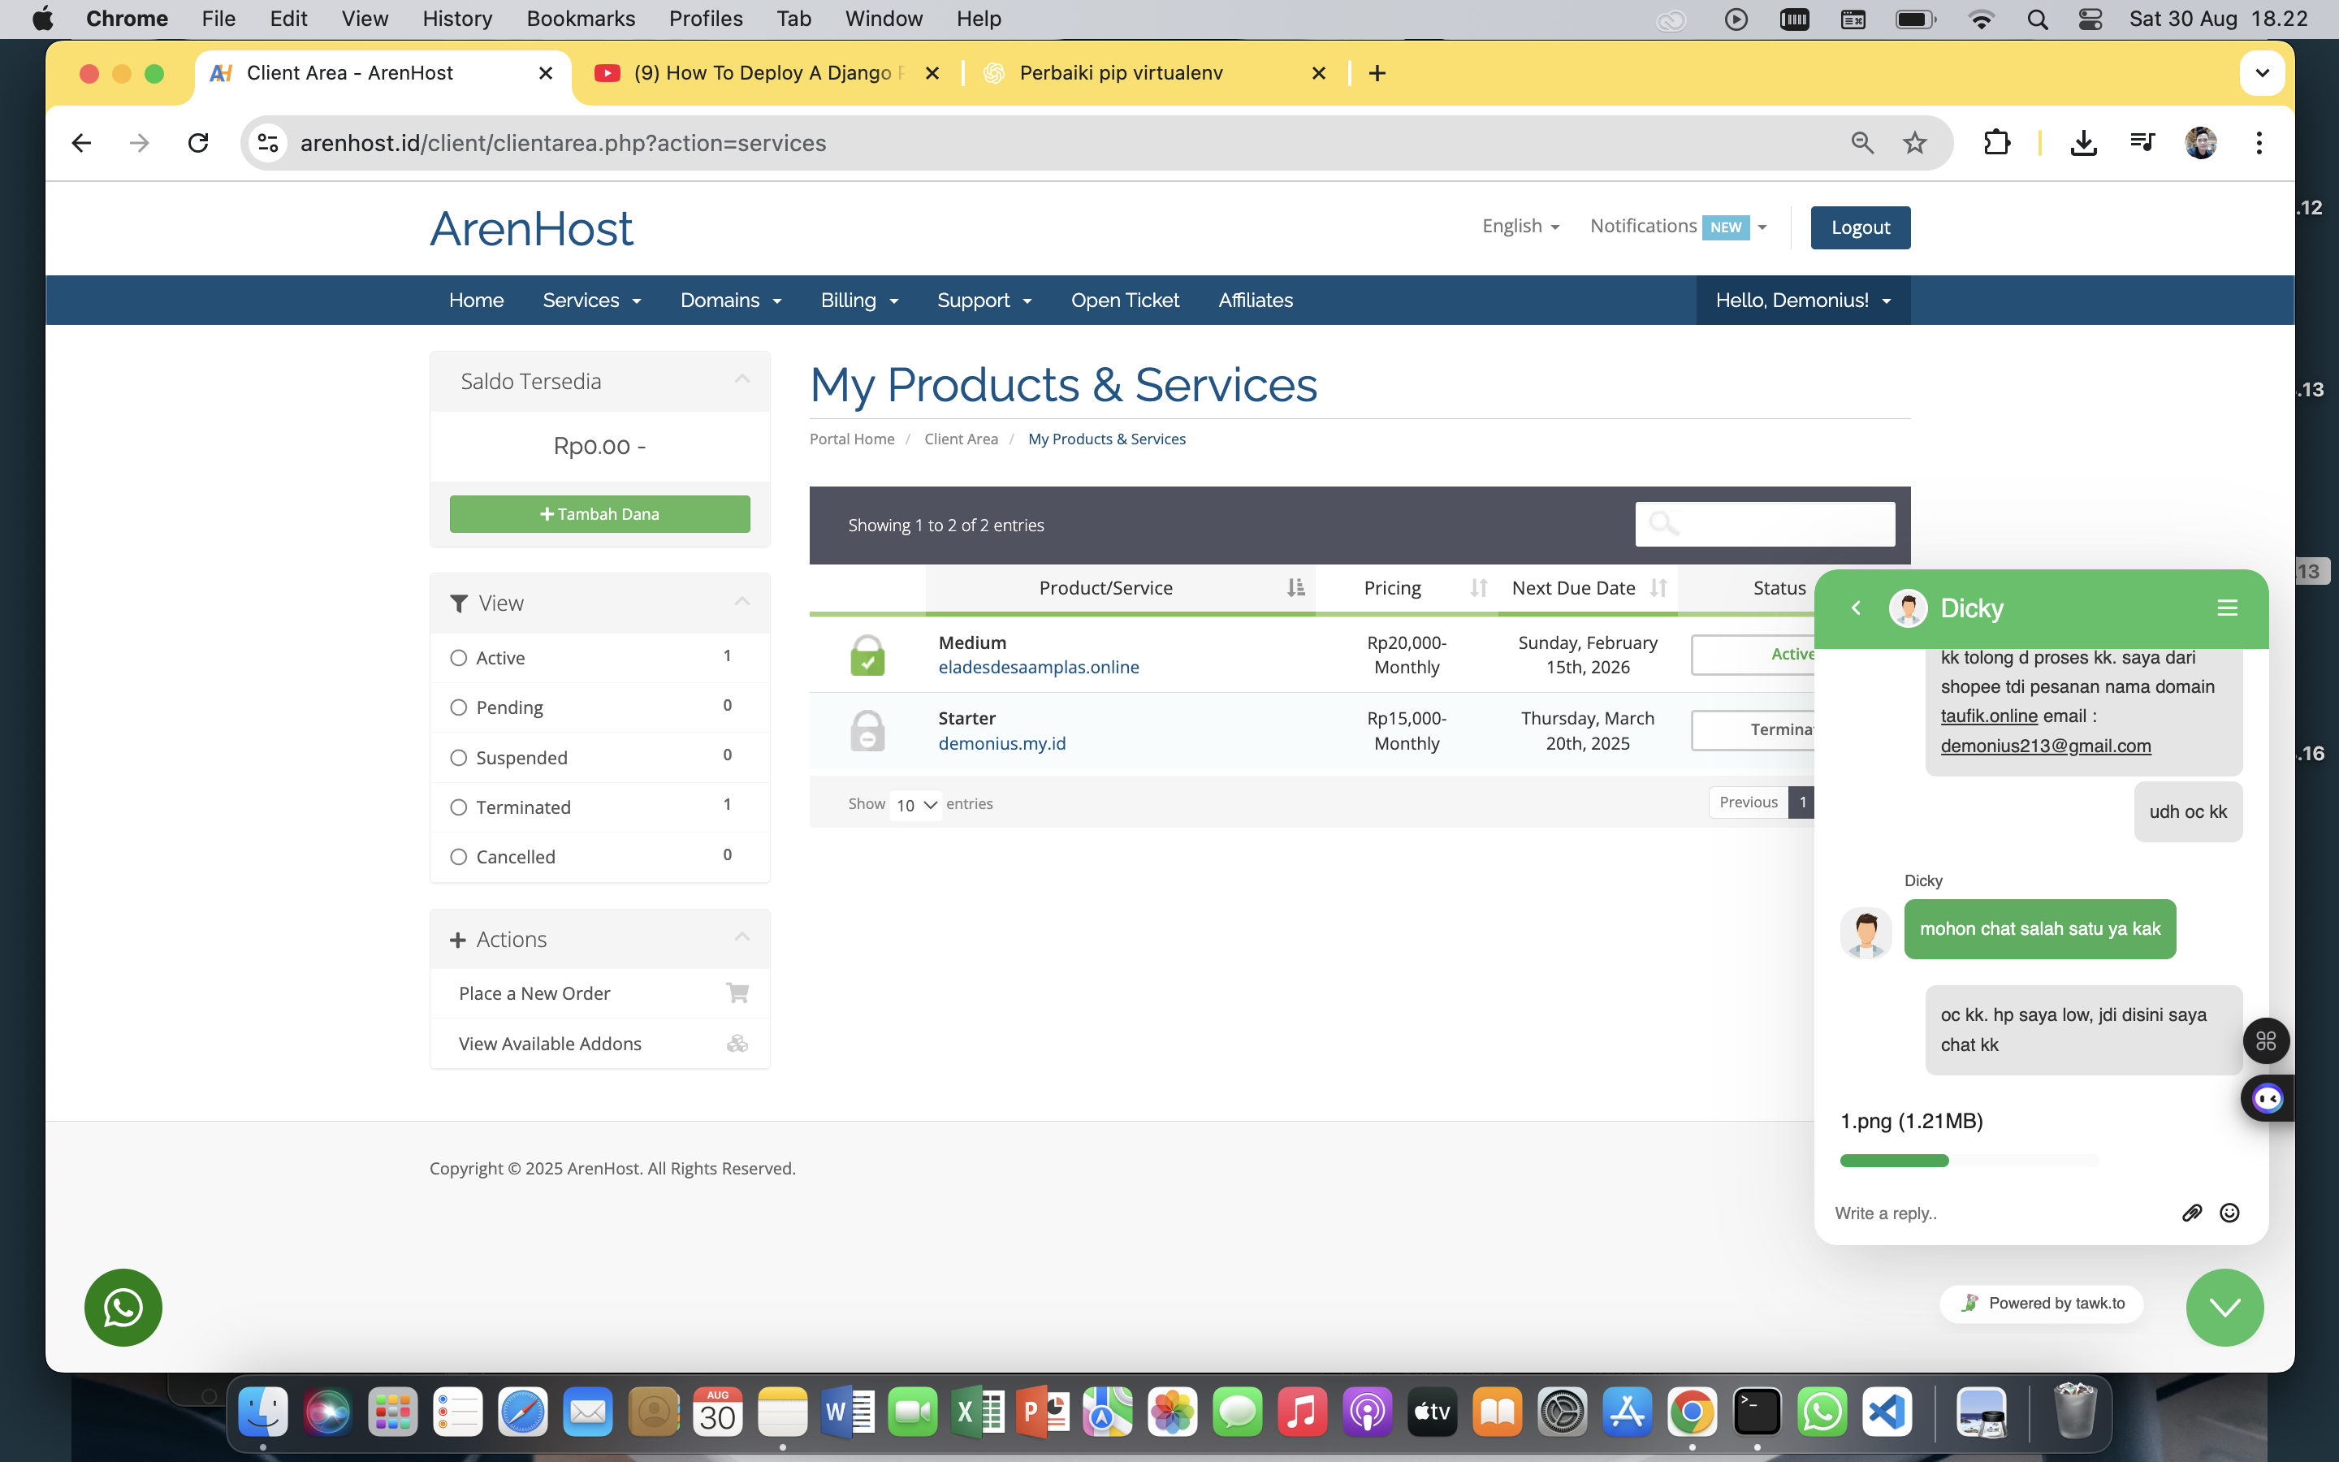Click the WhatsApp floating chat icon
Image resolution: width=2339 pixels, height=1462 pixels.
123,1308
